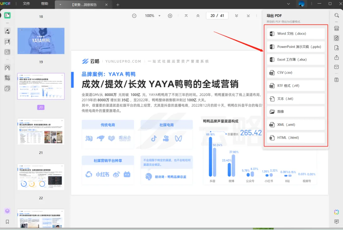
Task: Export as PowerPoint 演示文稿 (.pptx)
Action: [296, 47]
